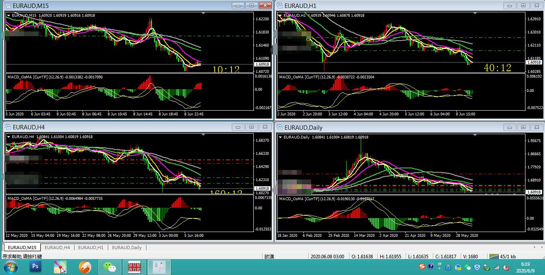Click the blue box chat tray icon
545x275 pixels.
pos(458,267)
